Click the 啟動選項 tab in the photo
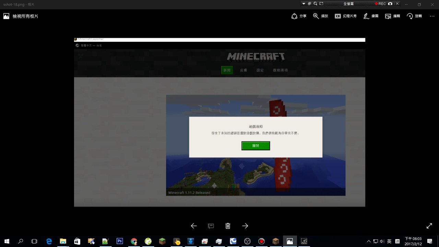Viewport: 439px width, 247px height. pyautogui.click(x=280, y=70)
